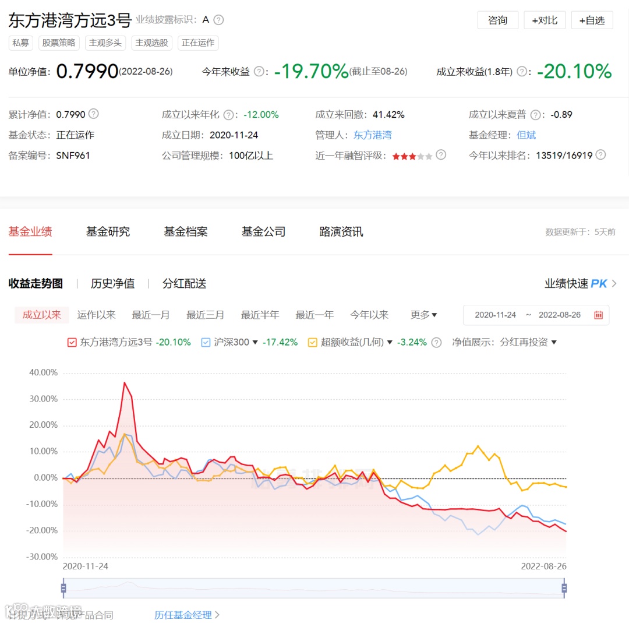This screenshot has width=629, height=623.
Task: Open help icon next to 成立以来夏普
Action: pos(536,115)
